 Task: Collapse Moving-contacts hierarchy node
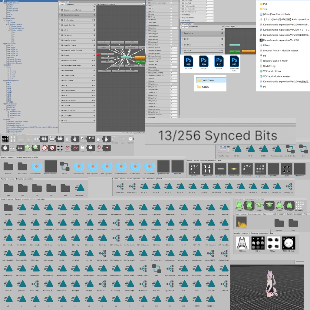pyautogui.click(x=7, y=24)
